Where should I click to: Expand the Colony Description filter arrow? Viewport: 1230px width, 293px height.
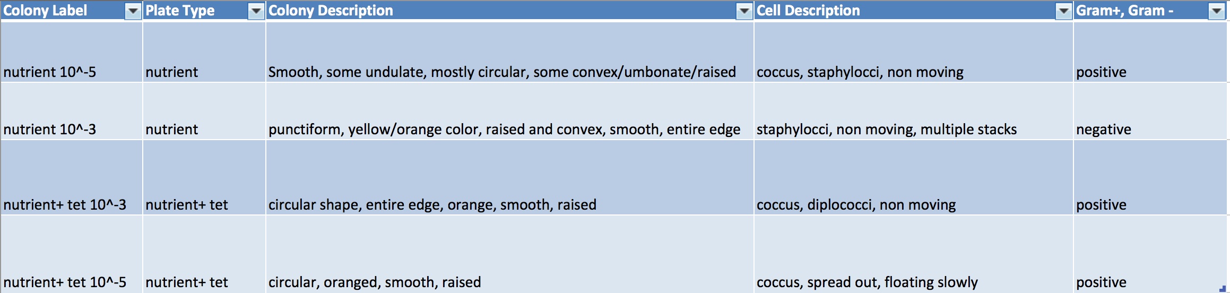[744, 11]
